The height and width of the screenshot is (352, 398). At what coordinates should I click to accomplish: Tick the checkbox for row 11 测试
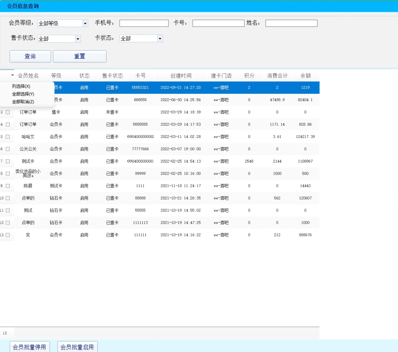[x=8, y=211]
